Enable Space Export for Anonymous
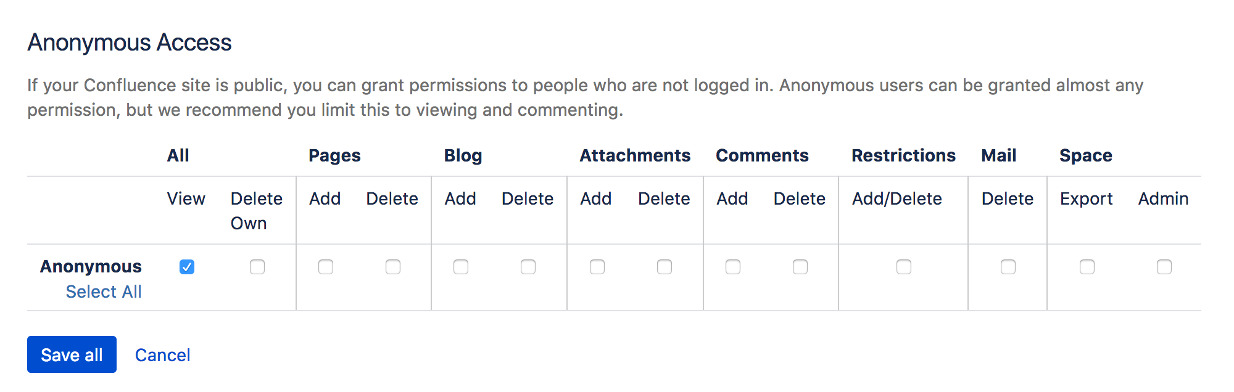The height and width of the screenshot is (392, 1234). coord(1087,267)
